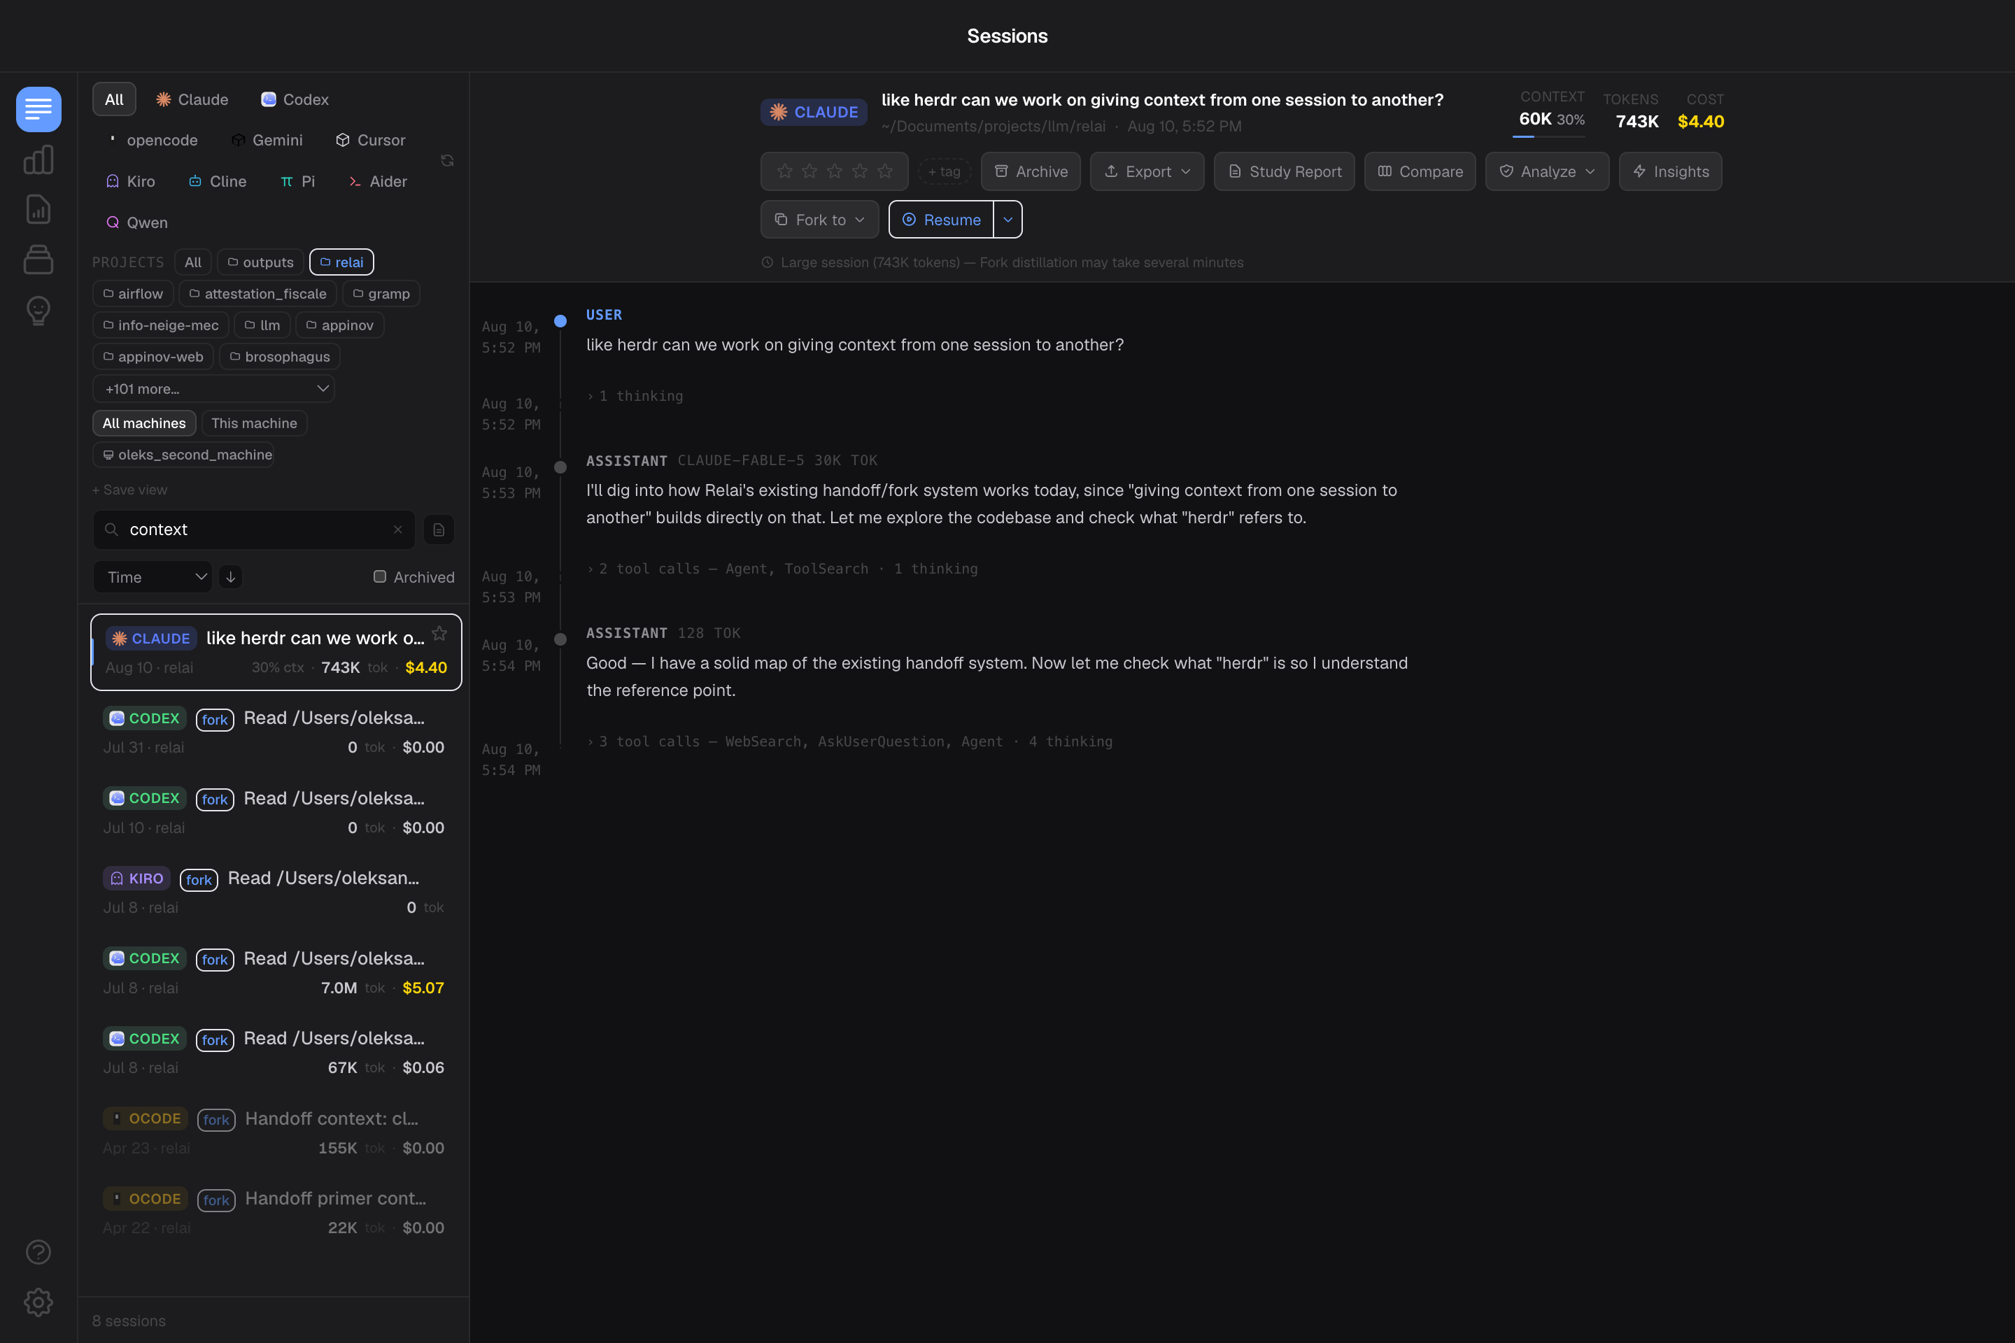Click the timeline dot beside USER message

tap(560, 321)
